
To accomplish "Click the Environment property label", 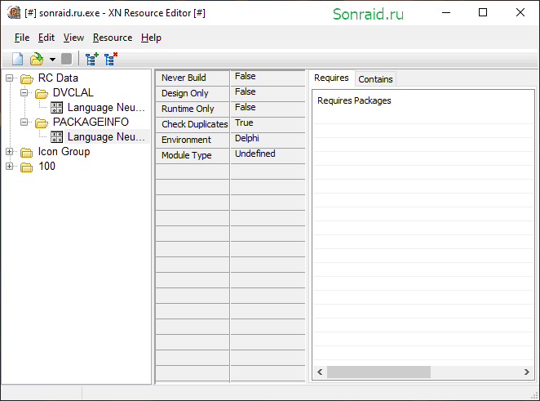I will (186, 140).
